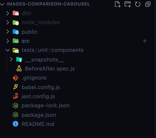This screenshot has width=156, height=138.
Task: Click the flask icon of BeforeAfter.spec.js
Action: (19, 68)
